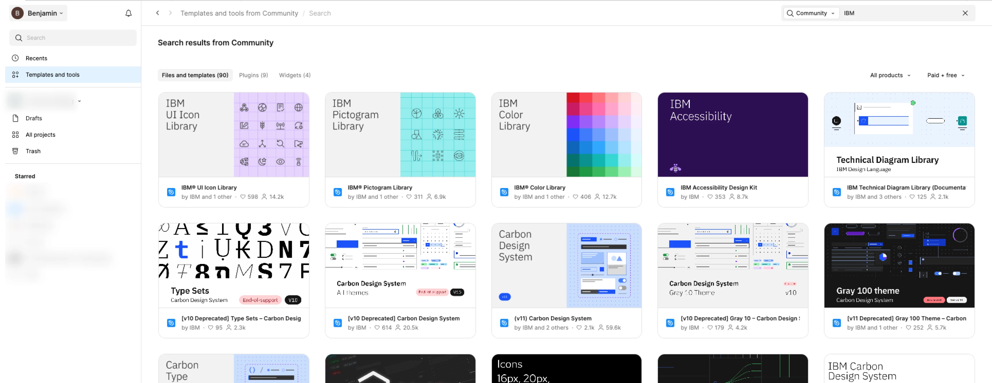
Task: Open the notifications bell
Action: tap(129, 13)
